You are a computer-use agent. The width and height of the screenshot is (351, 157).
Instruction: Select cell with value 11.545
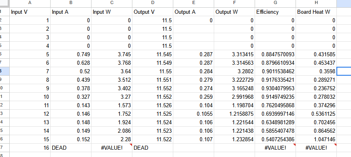tap(153, 54)
